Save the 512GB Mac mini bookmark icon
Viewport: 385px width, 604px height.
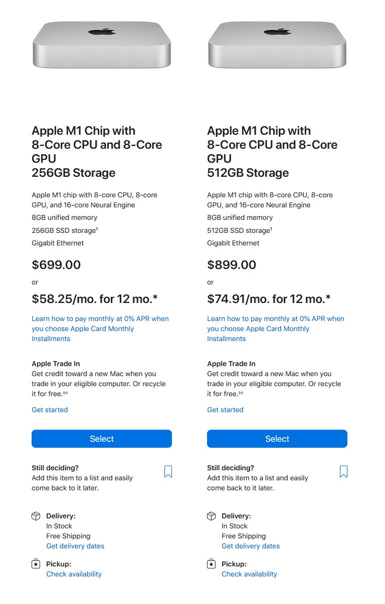point(343,471)
